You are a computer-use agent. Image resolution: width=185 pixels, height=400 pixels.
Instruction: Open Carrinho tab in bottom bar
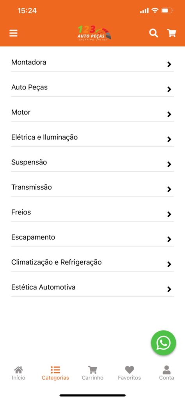pyautogui.click(x=92, y=373)
